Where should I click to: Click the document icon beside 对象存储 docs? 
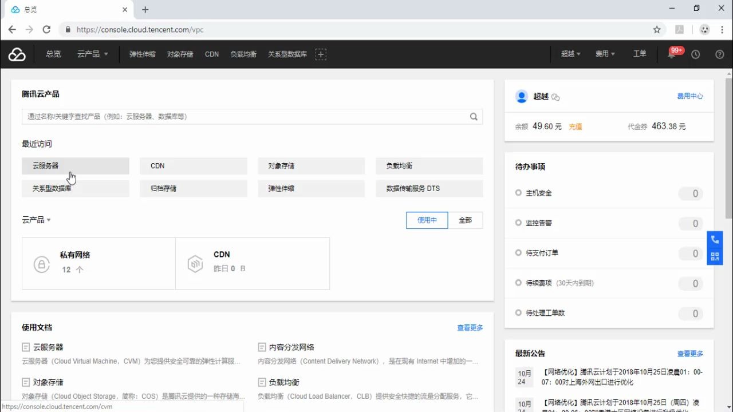click(x=26, y=382)
